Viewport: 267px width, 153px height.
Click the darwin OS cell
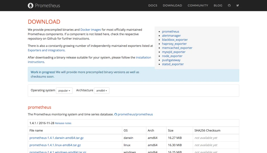[128, 138]
